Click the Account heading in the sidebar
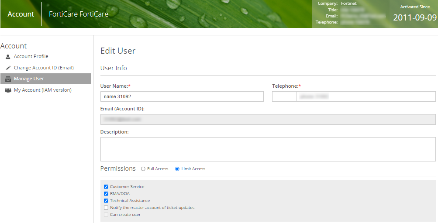438x223 pixels. 14,46
